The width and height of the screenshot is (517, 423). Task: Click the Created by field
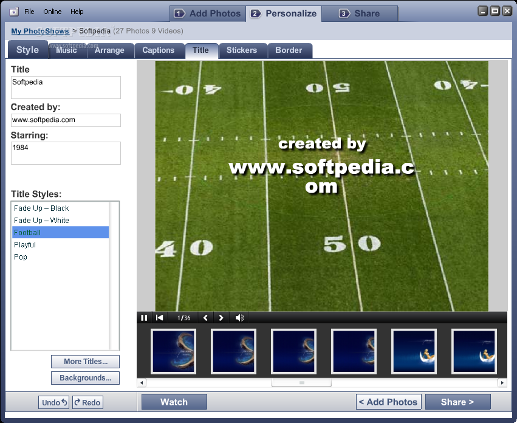click(x=66, y=120)
